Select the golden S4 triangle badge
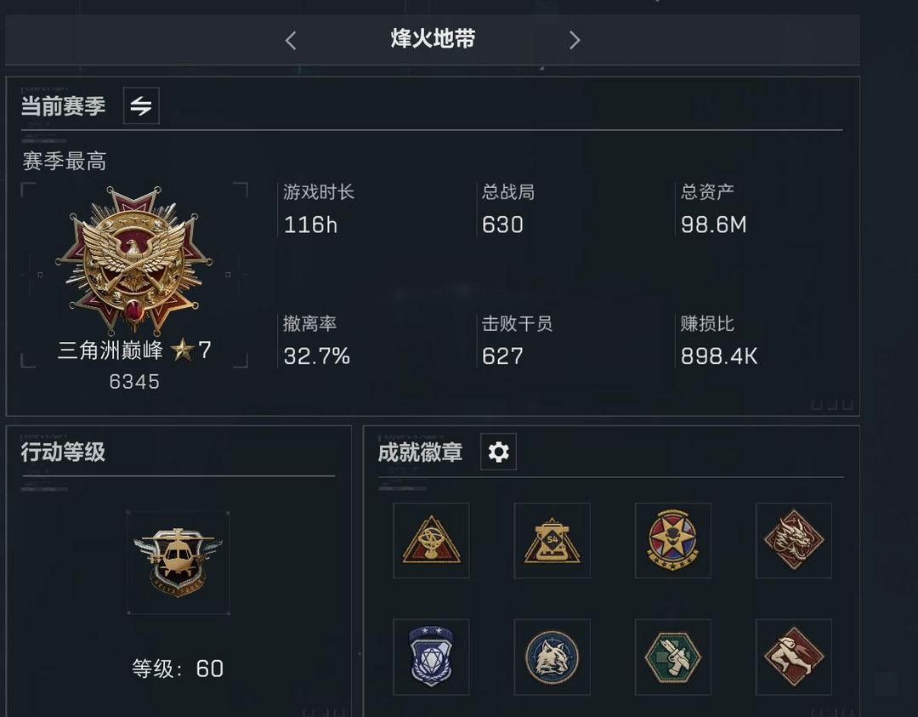Image resolution: width=918 pixels, height=717 pixels. coord(552,540)
